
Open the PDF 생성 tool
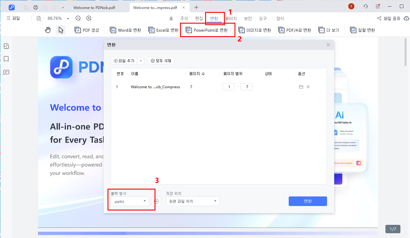pos(87,30)
